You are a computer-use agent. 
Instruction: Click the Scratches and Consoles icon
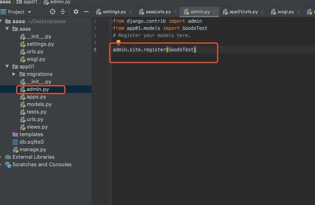(x=8, y=165)
